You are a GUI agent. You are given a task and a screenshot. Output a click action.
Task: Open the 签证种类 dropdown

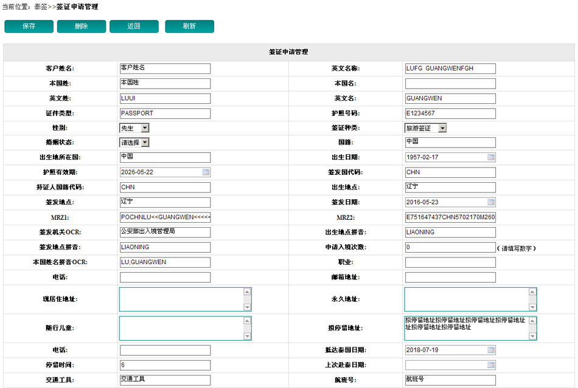(442, 128)
